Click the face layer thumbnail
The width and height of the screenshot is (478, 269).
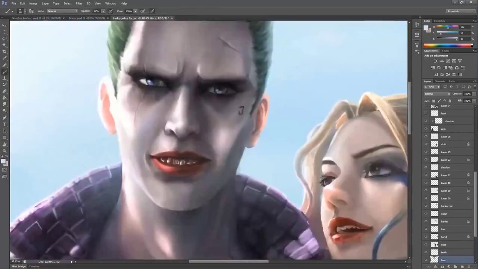coord(435,260)
